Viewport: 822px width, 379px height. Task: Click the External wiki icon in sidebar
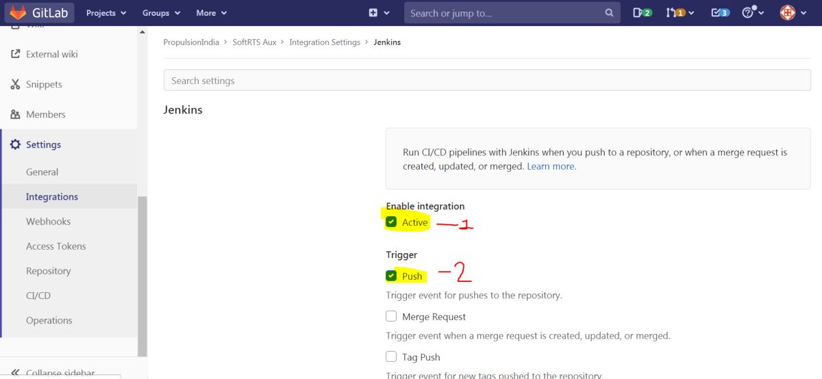15,54
